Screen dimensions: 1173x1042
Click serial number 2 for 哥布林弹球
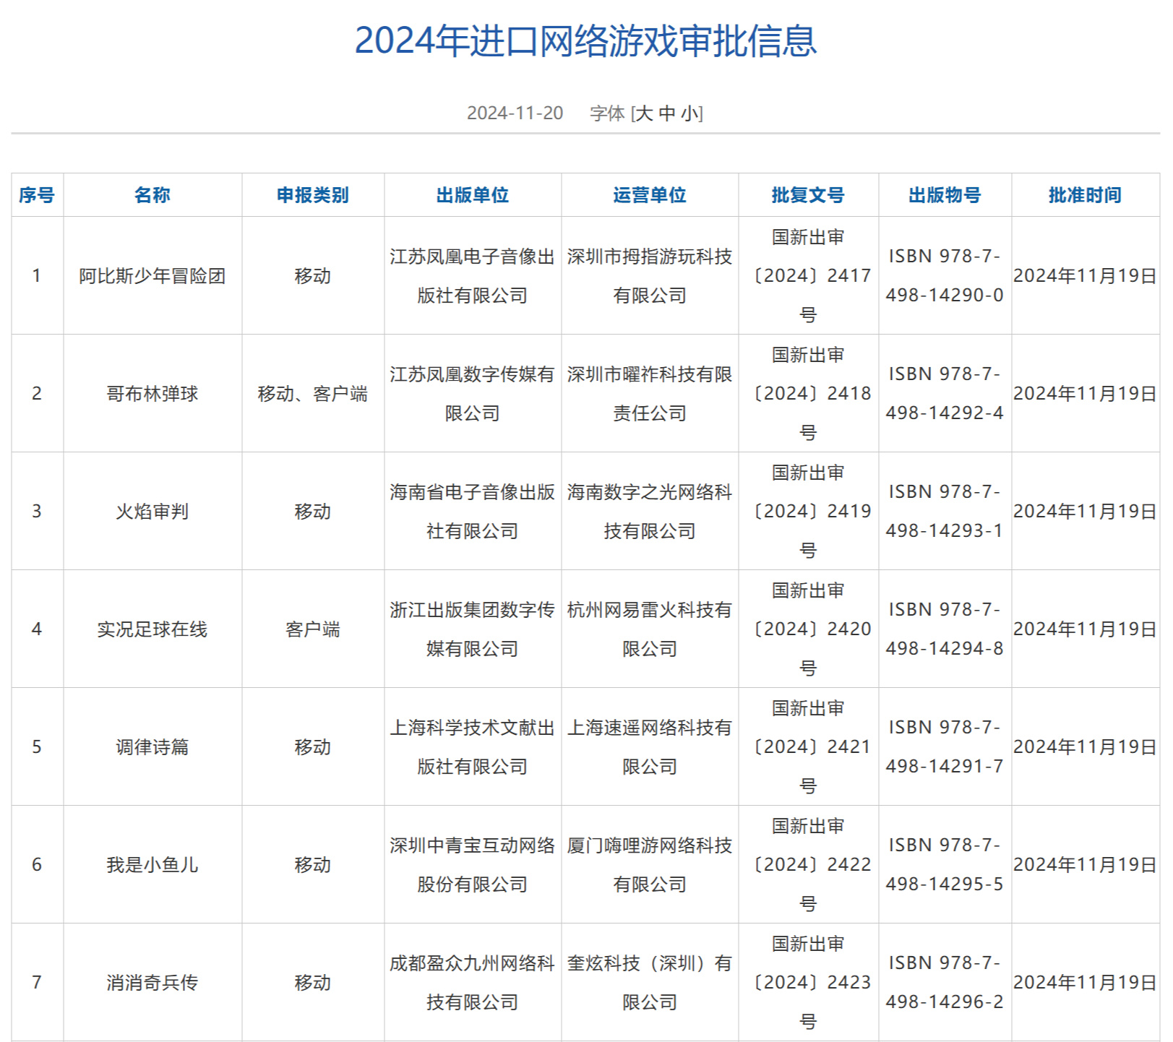click(x=37, y=394)
